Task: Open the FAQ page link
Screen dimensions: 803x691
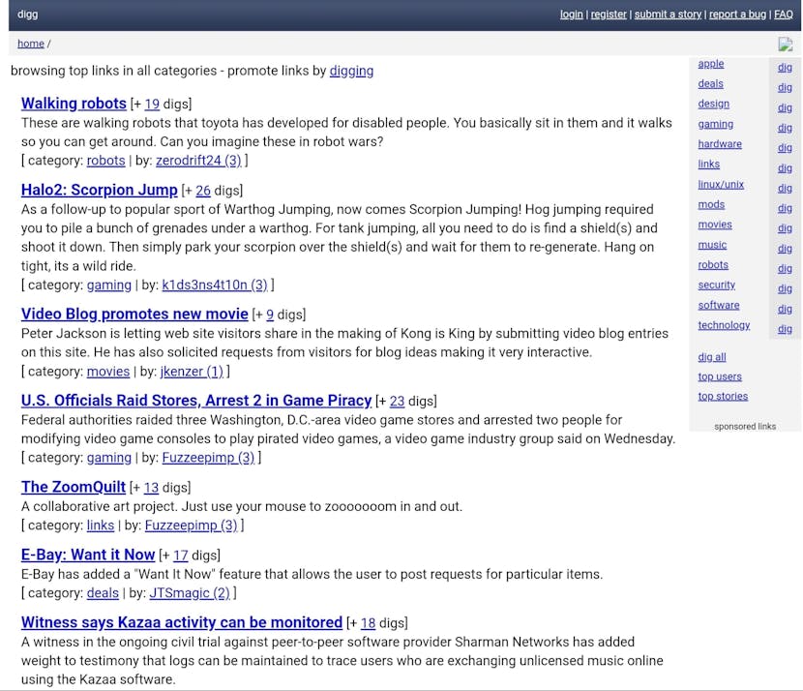Action: [x=783, y=15]
